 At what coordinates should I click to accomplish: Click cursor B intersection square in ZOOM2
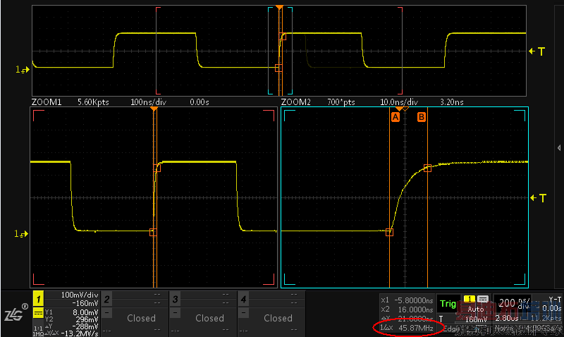coord(427,168)
